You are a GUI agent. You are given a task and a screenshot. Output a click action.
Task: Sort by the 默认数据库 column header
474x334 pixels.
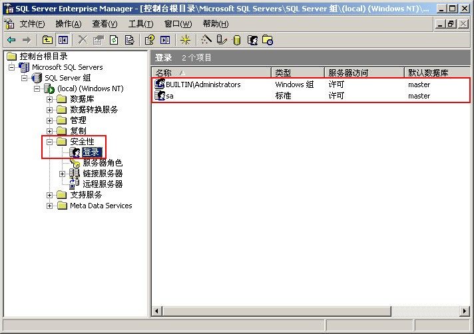click(437, 73)
